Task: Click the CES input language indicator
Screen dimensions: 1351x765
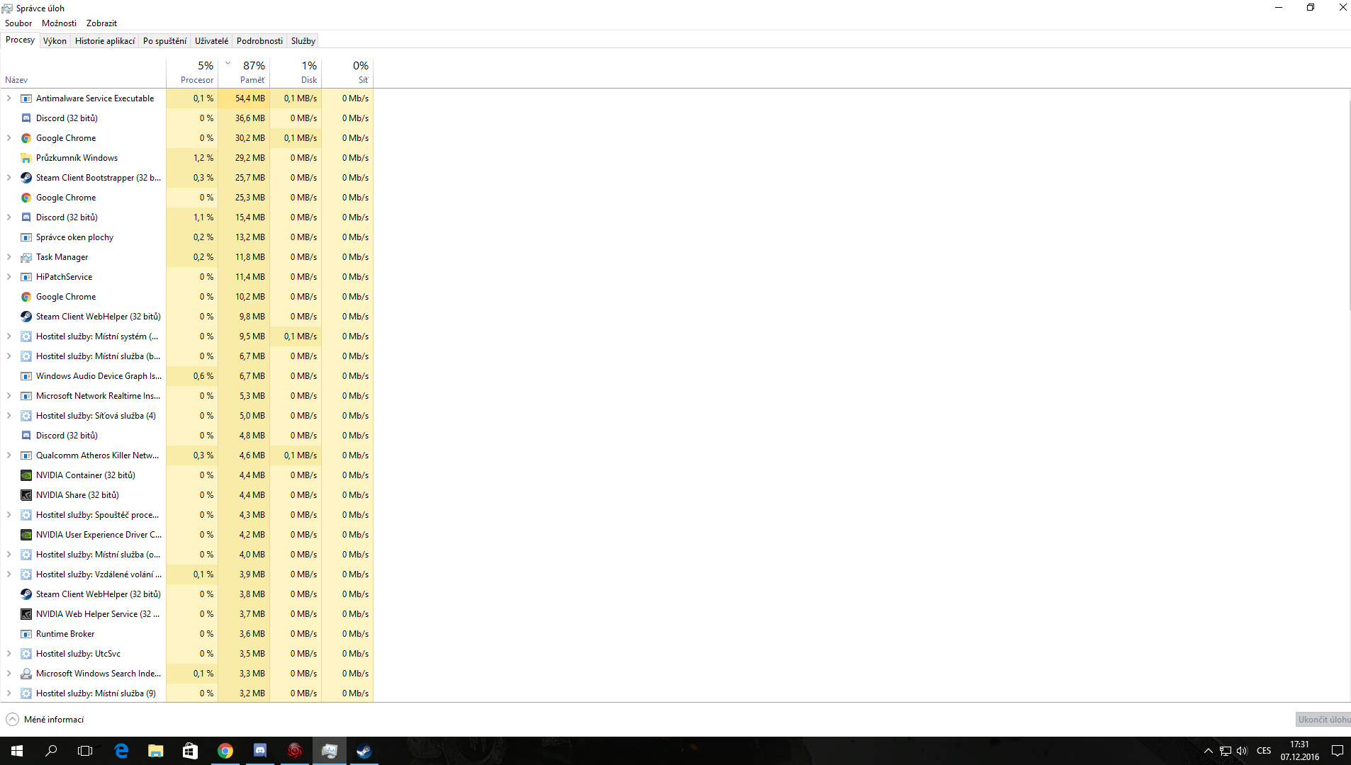Action: 1264,751
